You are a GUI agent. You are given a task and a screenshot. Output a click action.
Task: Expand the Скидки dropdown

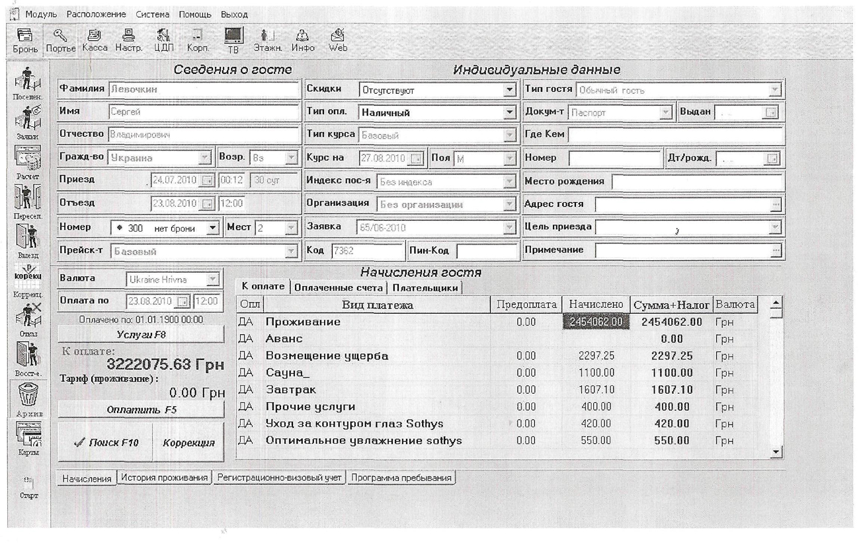click(x=509, y=90)
